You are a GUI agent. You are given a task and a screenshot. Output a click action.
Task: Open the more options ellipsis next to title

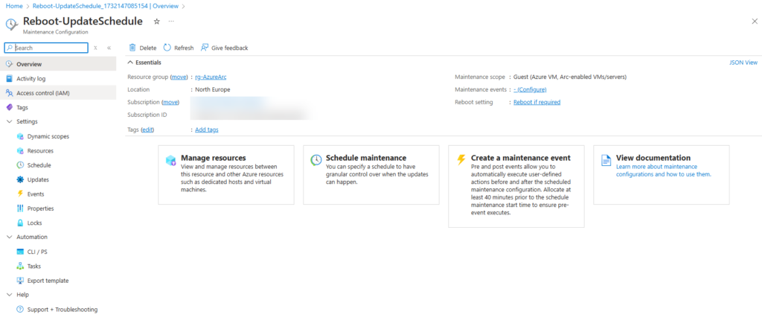click(171, 22)
